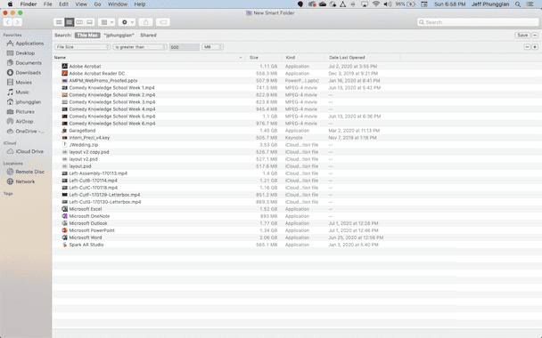Open the Go menu
The width and height of the screenshot is (542, 338).
pyautogui.click(x=97, y=4)
